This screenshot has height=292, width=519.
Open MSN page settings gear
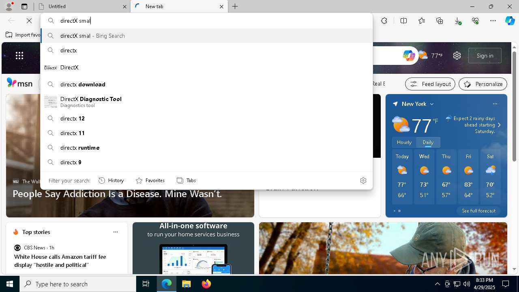point(457,56)
